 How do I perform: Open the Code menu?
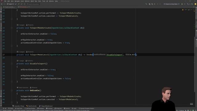coord(22,1)
